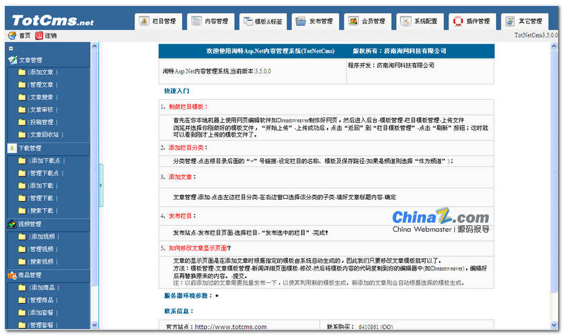The image size is (563, 335).
Task: Click main content scrollbar down arrow
Action: click(554, 325)
